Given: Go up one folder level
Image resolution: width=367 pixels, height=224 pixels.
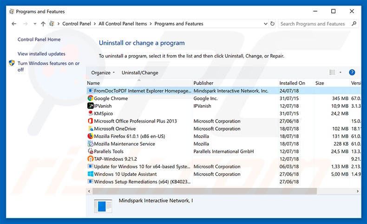Looking at the screenshot, I should [x=43, y=24].
